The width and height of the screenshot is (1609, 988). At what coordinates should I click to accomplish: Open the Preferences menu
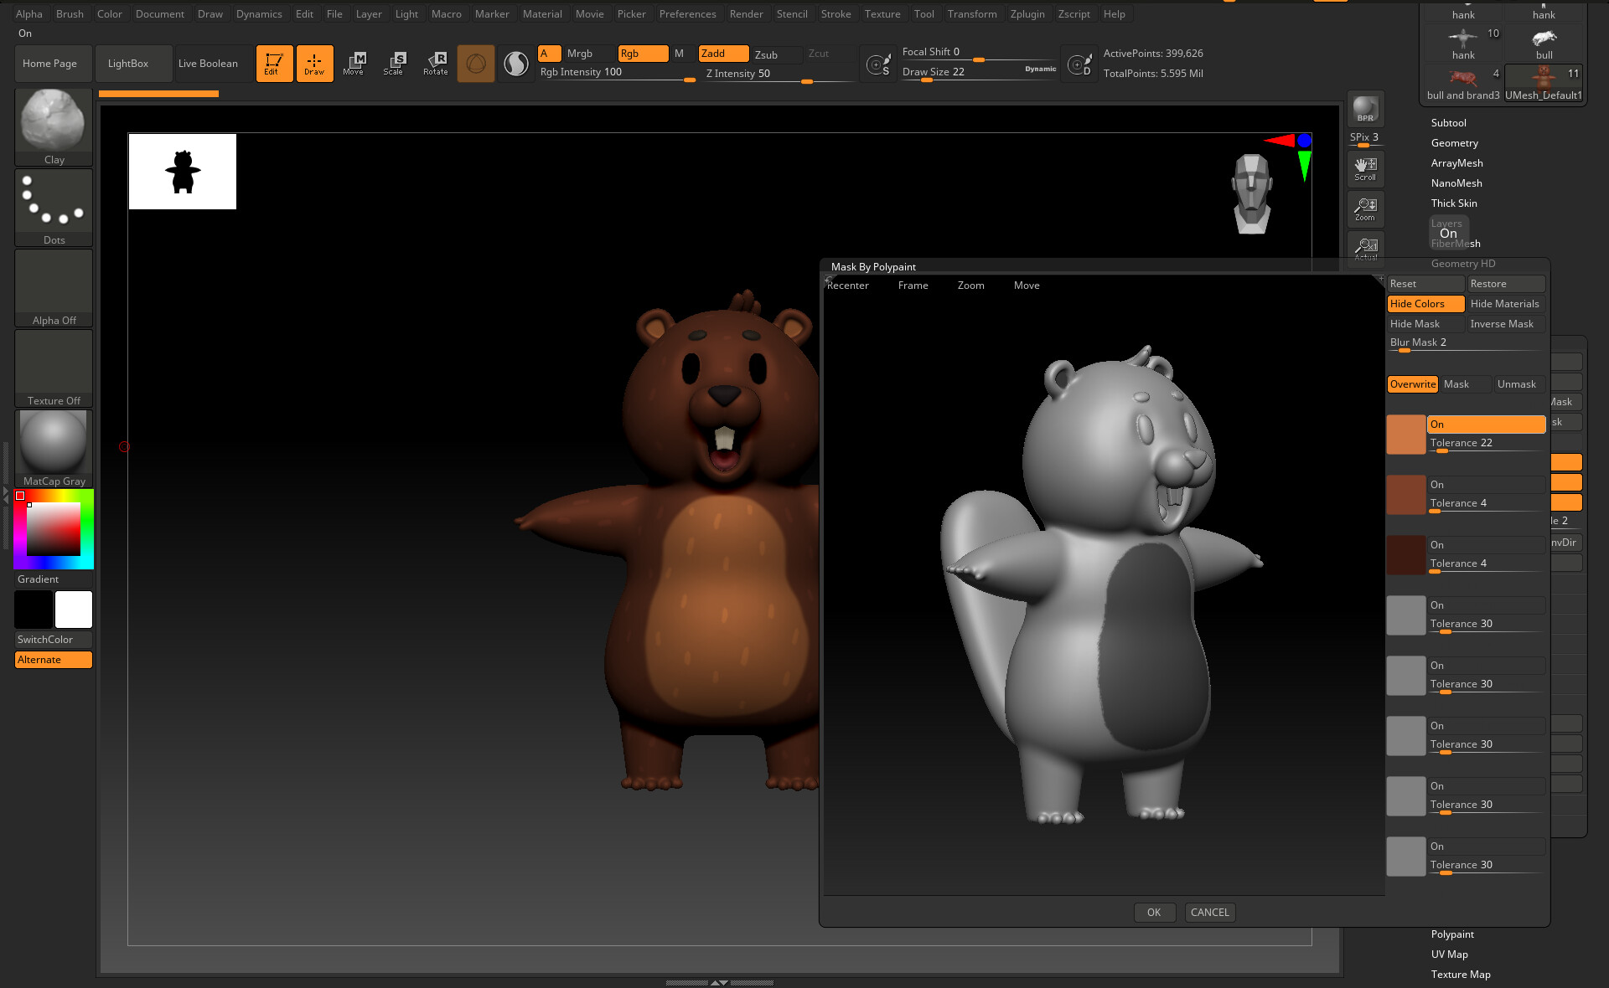[x=687, y=14]
